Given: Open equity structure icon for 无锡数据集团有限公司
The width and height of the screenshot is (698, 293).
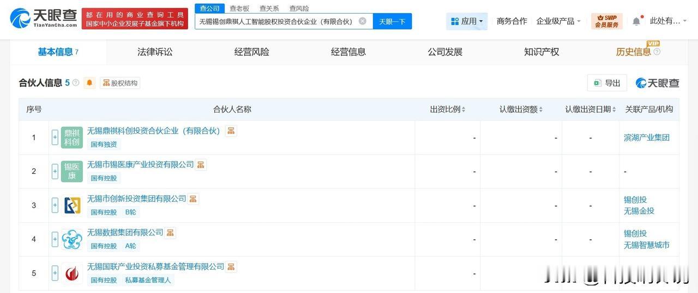Looking at the screenshot, I should [170, 233].
